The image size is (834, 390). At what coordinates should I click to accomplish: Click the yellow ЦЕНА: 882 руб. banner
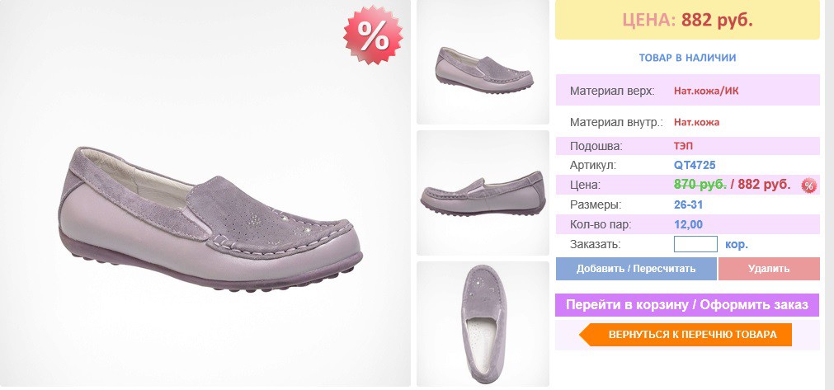687,20
